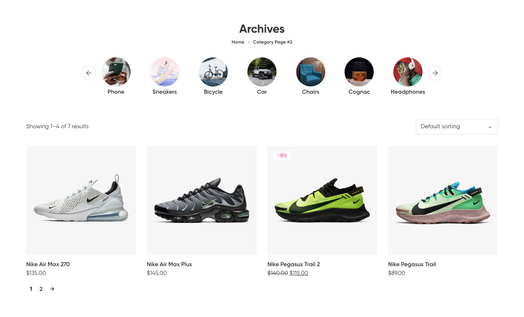524x317 pixels.
Task: Open the Default sorting dropdown
Action: 457,127
